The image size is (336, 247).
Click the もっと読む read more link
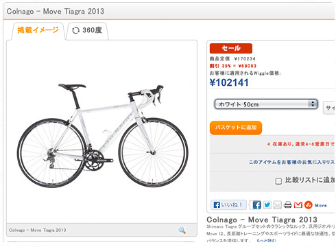pyautogui.click(x=266, y=240)
